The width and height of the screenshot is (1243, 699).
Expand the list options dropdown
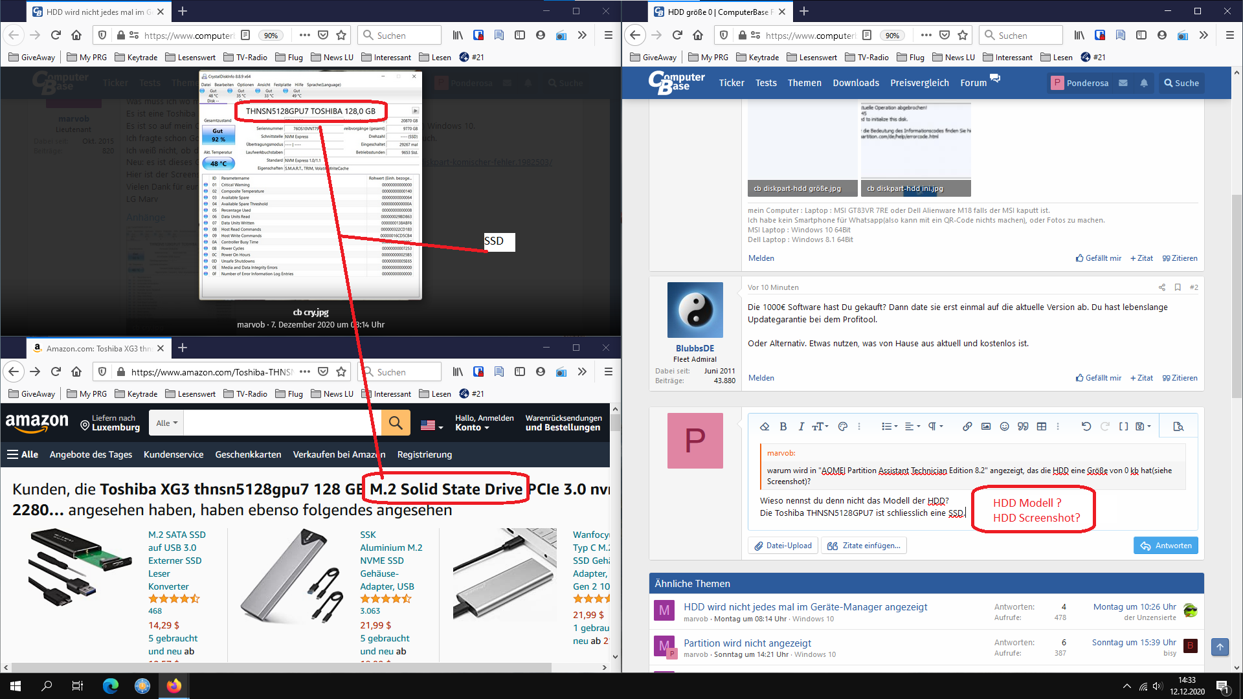pos(889,427)
